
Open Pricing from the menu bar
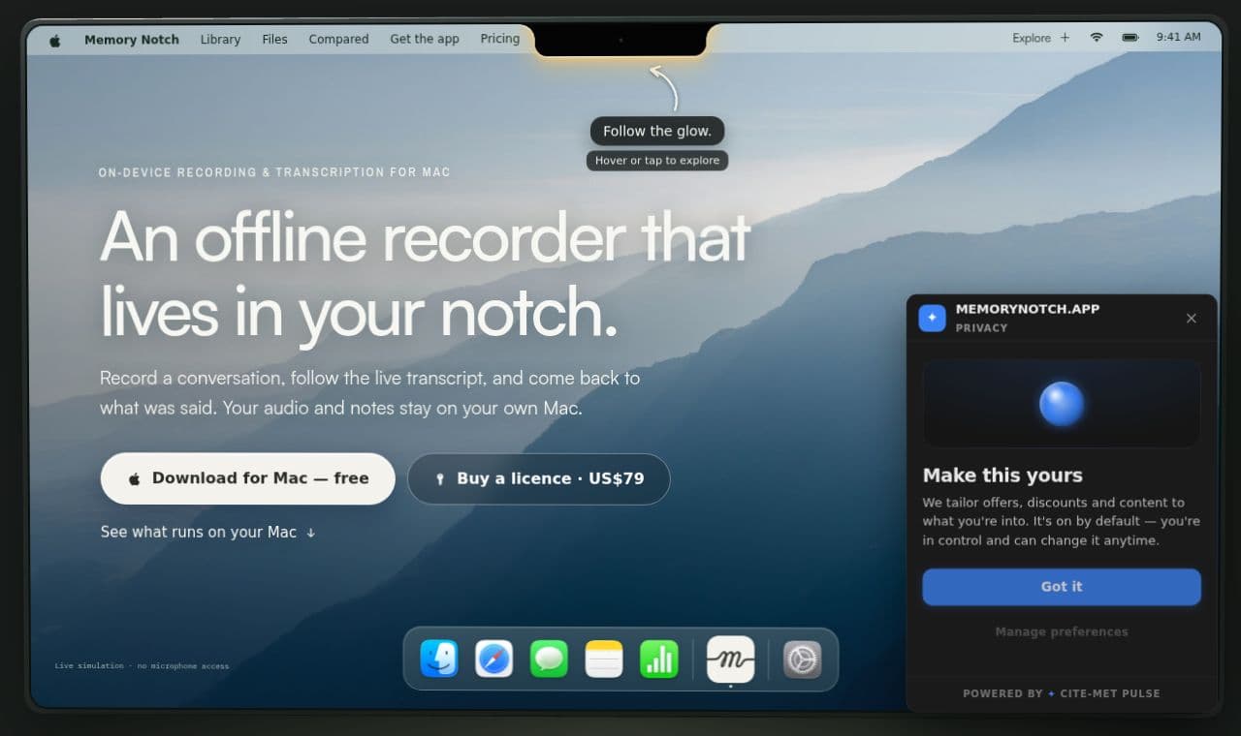[500, 40]
